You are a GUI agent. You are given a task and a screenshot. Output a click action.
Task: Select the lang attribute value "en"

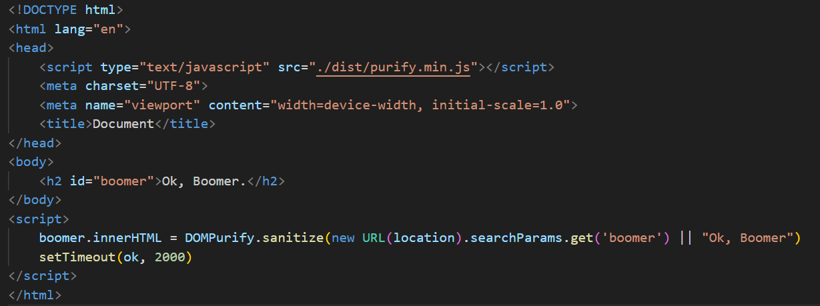point(109,29)
